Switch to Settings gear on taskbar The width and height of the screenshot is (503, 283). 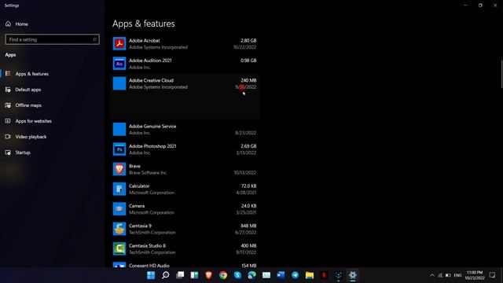point(353,275)
